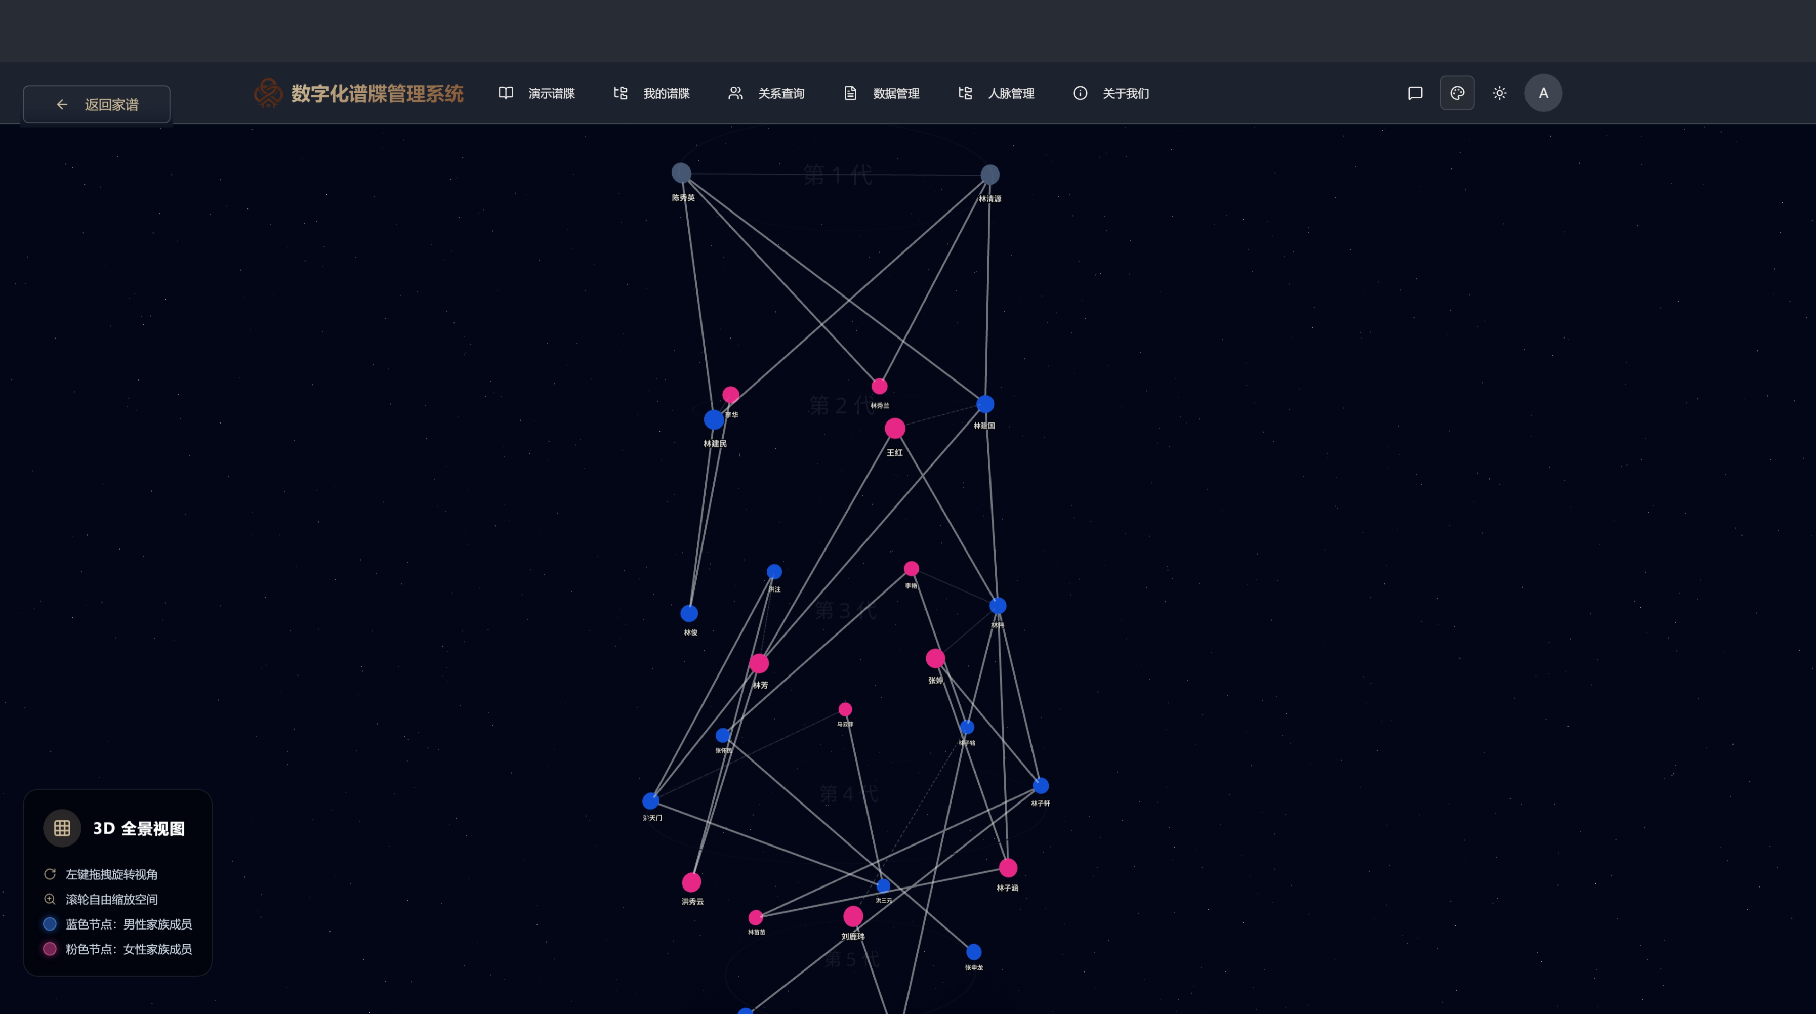Select the pink 林子涵 node
This screenshot has width=1816, height=1014.
coord(1008,867)
